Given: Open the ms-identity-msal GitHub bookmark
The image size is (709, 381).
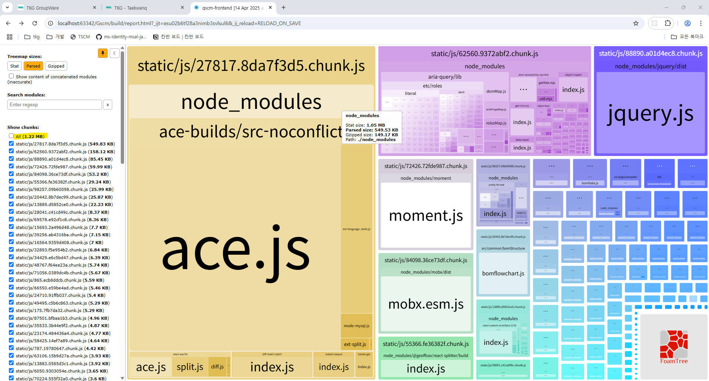Looking at the screenshot, I should tap(121, 37).
